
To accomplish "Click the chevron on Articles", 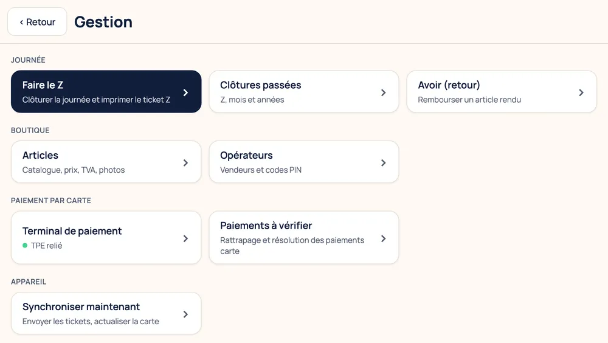I will pyautogui.click(x=185, y=162).
